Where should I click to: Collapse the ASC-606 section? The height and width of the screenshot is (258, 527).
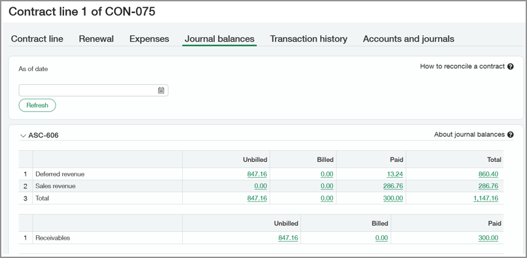[x=23, y=136]
